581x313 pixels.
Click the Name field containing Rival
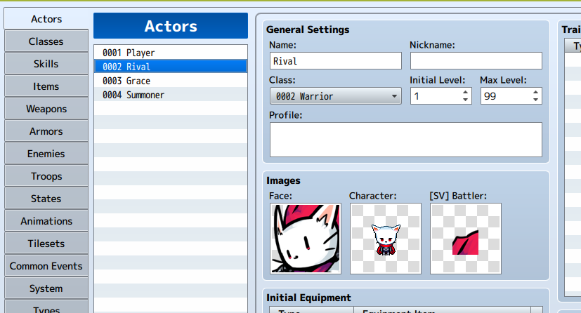click(336, 60)
